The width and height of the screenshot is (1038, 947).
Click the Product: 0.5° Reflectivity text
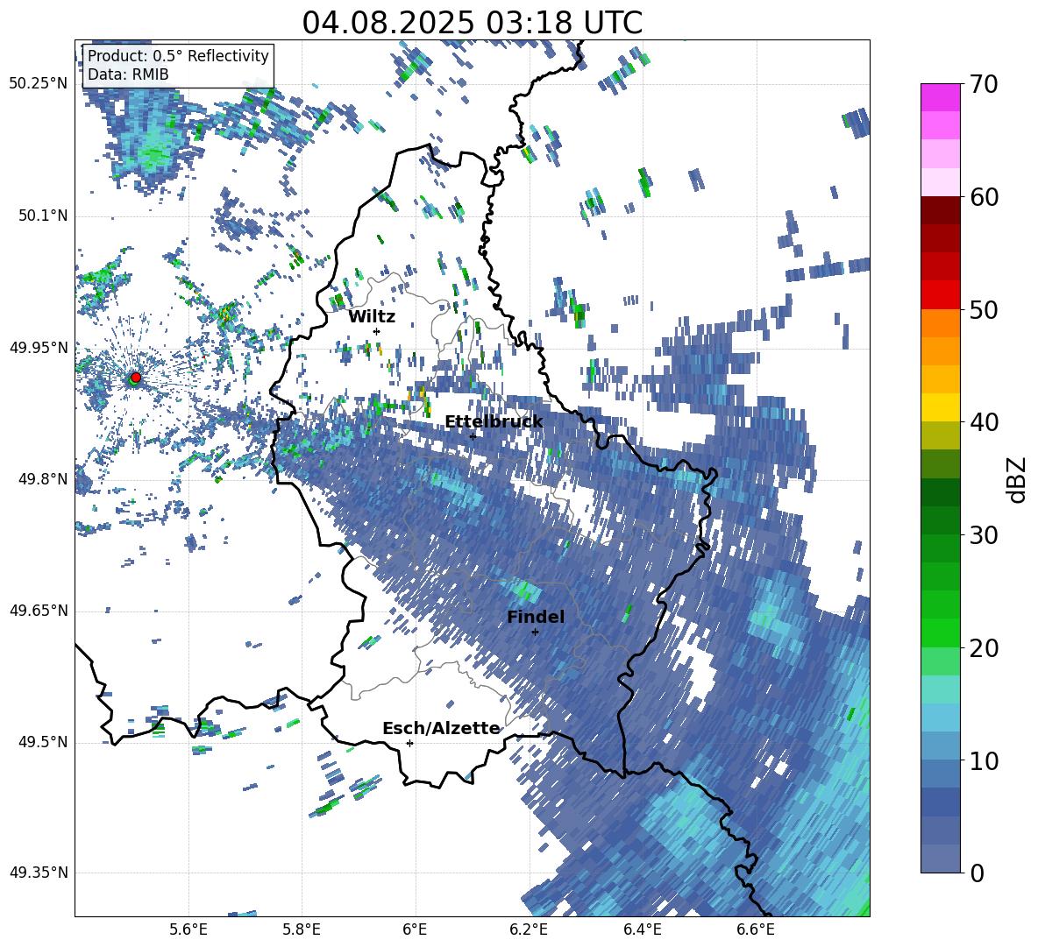click(x=178, y=55)
